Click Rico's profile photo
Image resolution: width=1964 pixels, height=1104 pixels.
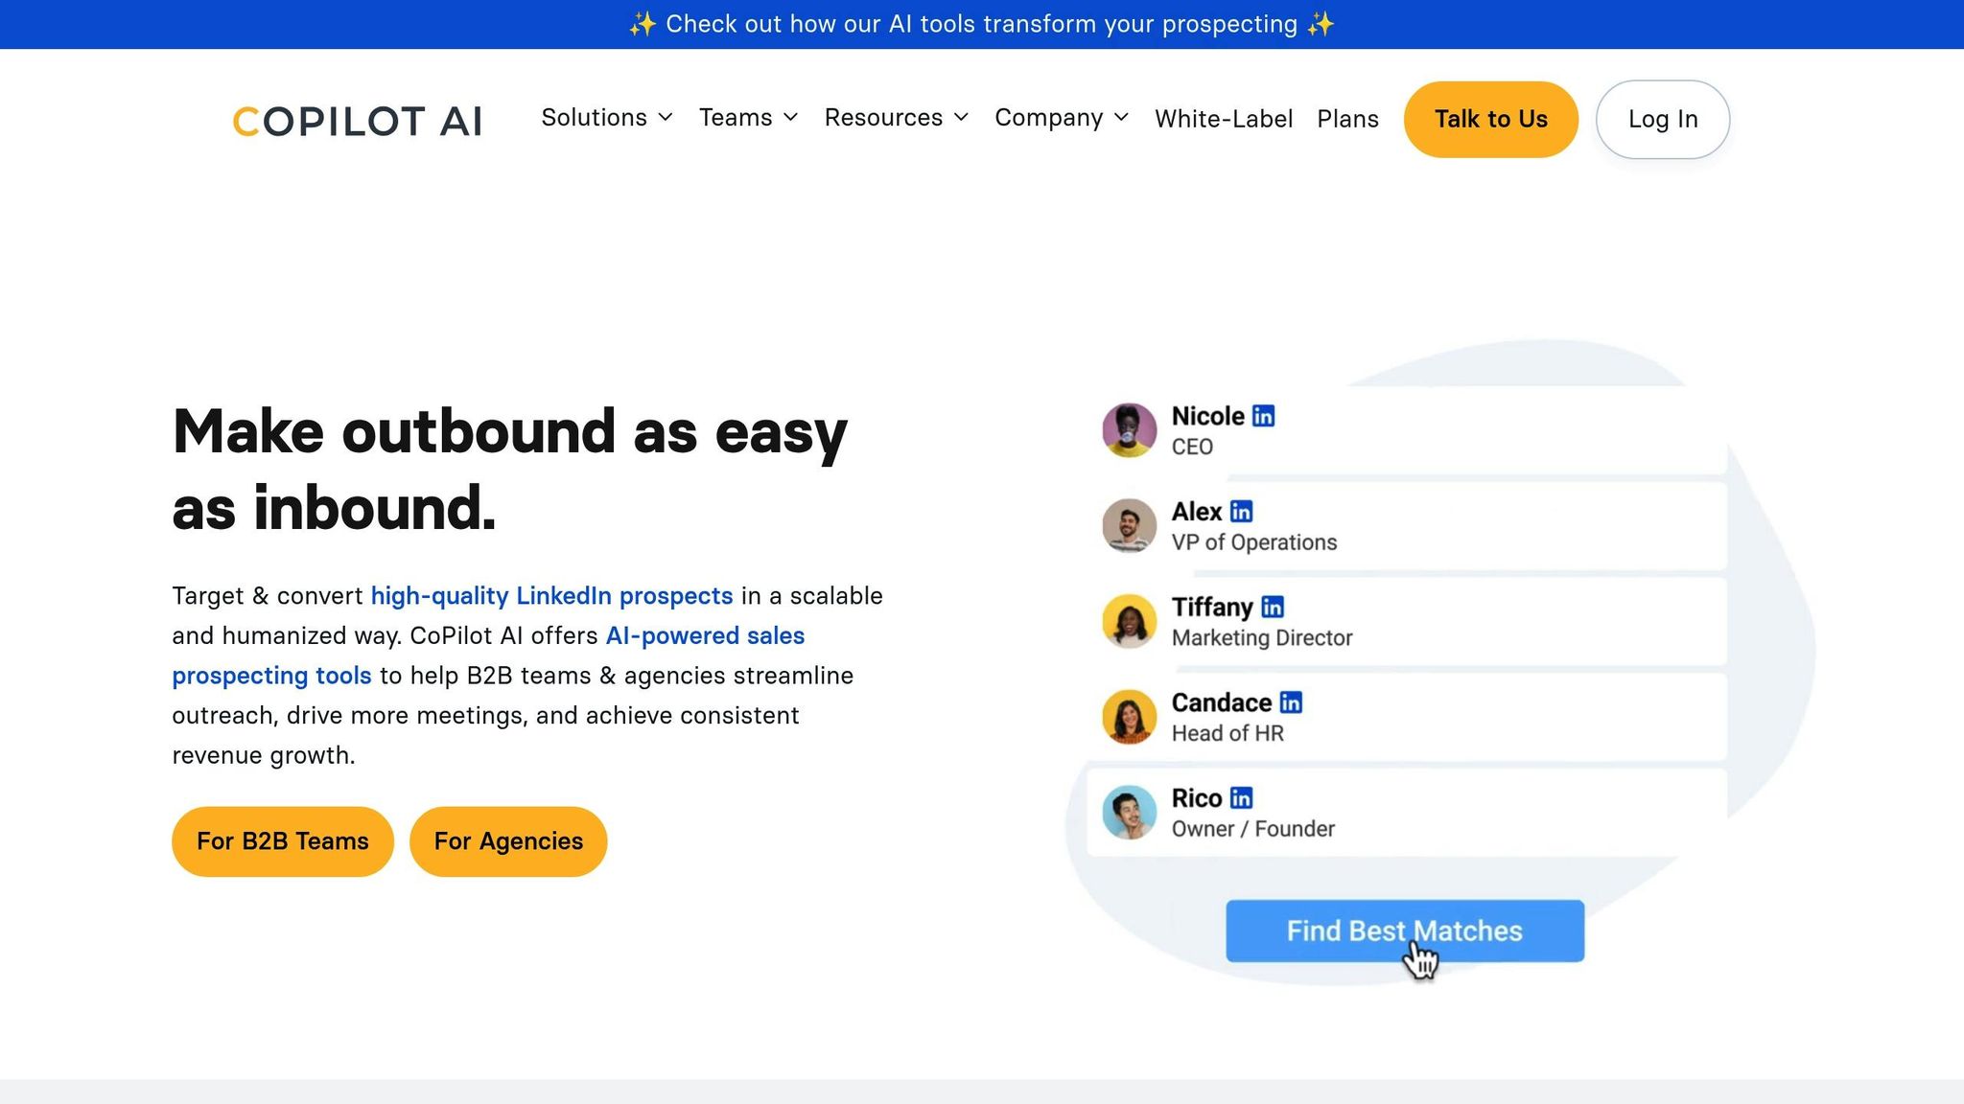(x=1129, y=813)
